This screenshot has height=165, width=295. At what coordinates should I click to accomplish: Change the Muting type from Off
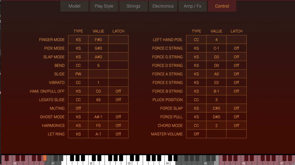tap(78, 108)
